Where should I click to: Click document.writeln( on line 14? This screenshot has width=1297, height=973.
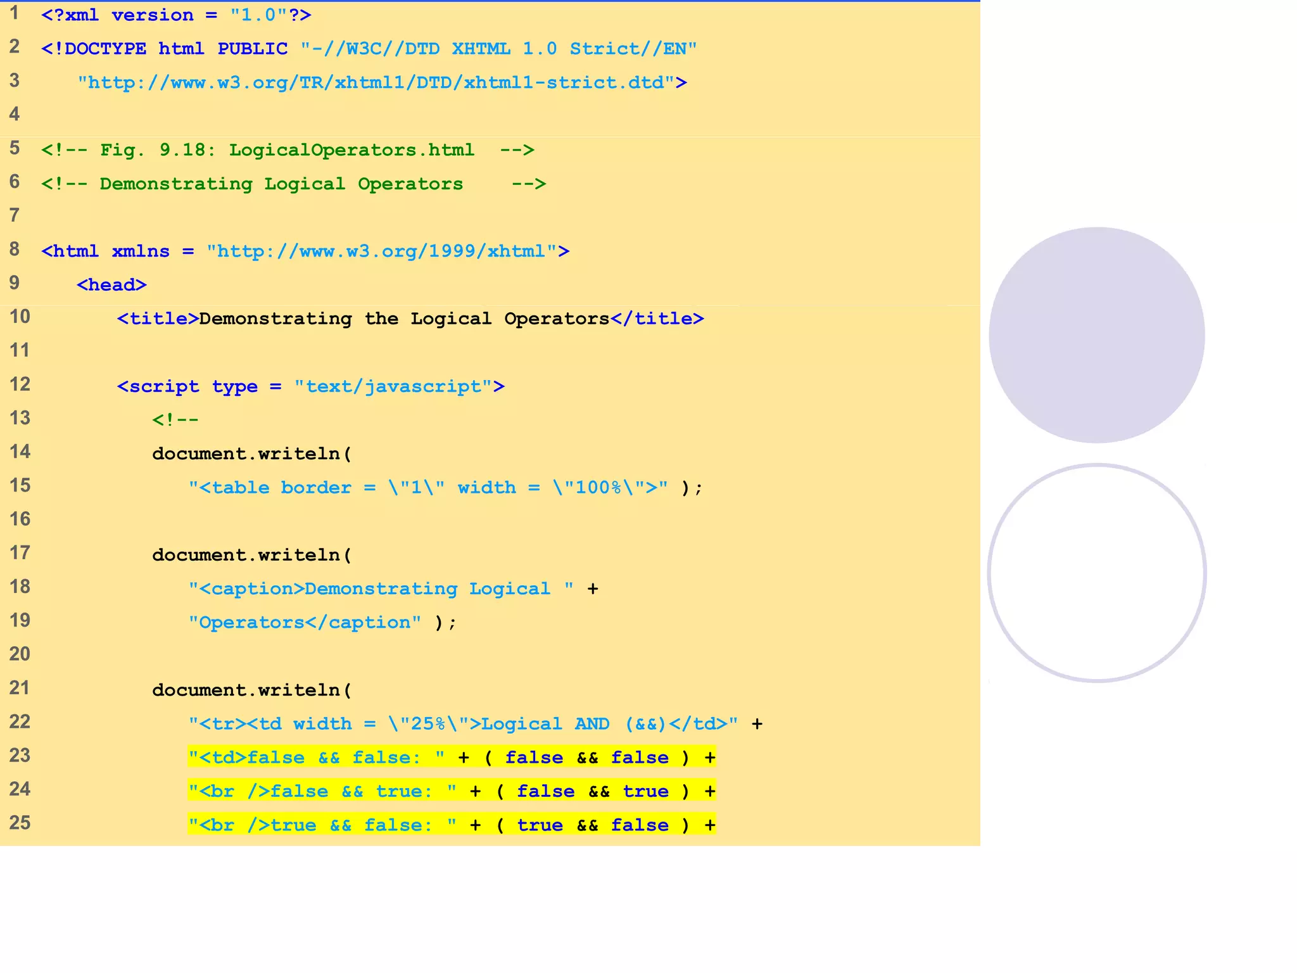coord(252,454)
